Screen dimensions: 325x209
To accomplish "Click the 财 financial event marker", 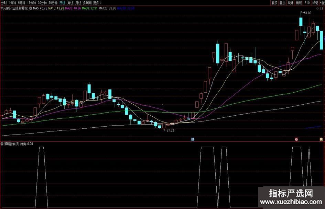I will 193,139.
